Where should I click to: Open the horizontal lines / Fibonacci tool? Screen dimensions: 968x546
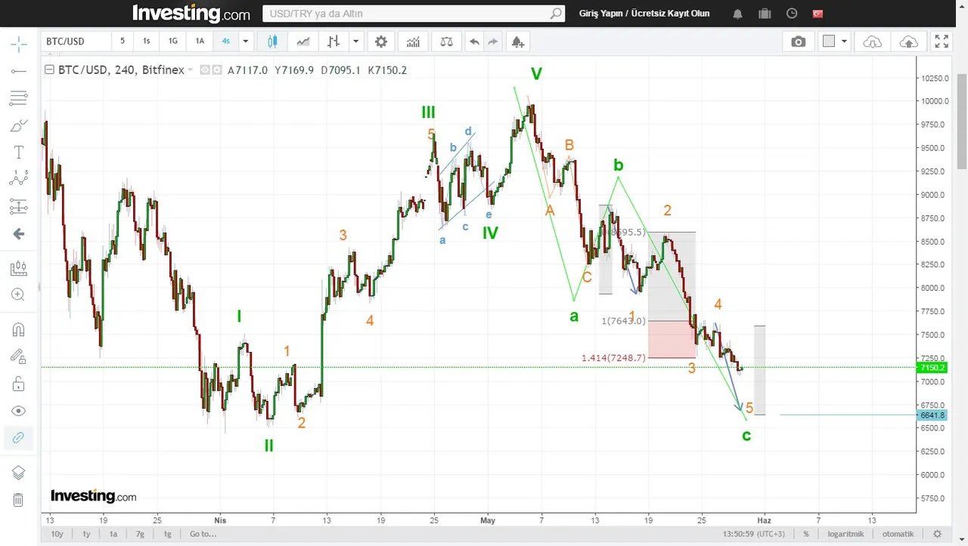pyautogui.click(x=18, y=98)
